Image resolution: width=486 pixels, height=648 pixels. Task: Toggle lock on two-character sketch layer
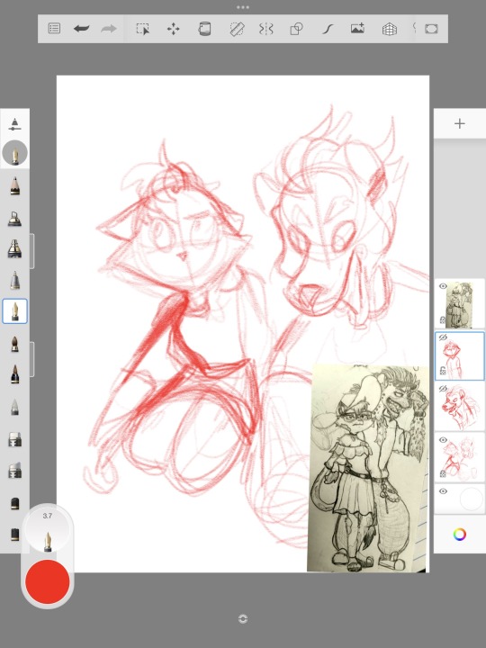tap(443, 474)
